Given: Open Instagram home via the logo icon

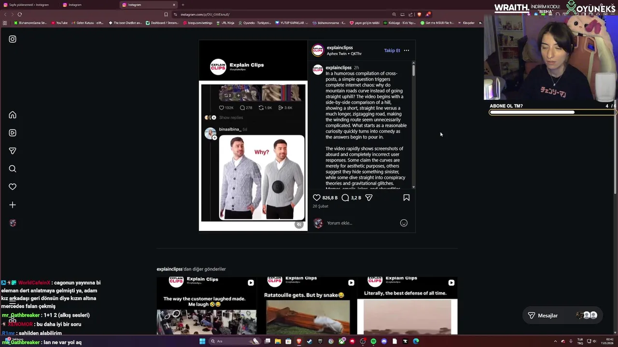Looking at the screenshot, I should pos(13,39).
